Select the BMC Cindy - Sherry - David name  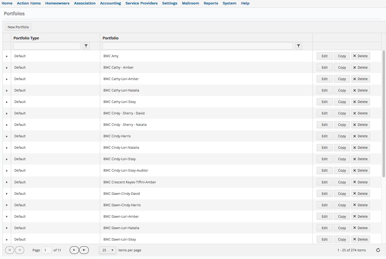click(x=124, y=113)
